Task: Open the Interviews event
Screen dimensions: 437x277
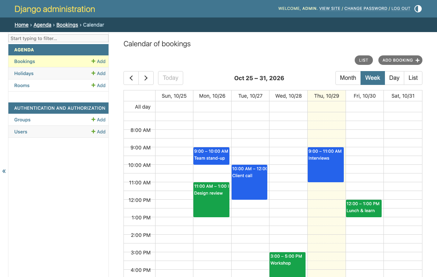Action: point(326,165)
